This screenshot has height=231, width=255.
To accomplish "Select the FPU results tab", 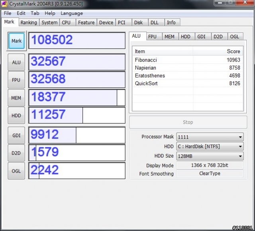I will point(154,36).
